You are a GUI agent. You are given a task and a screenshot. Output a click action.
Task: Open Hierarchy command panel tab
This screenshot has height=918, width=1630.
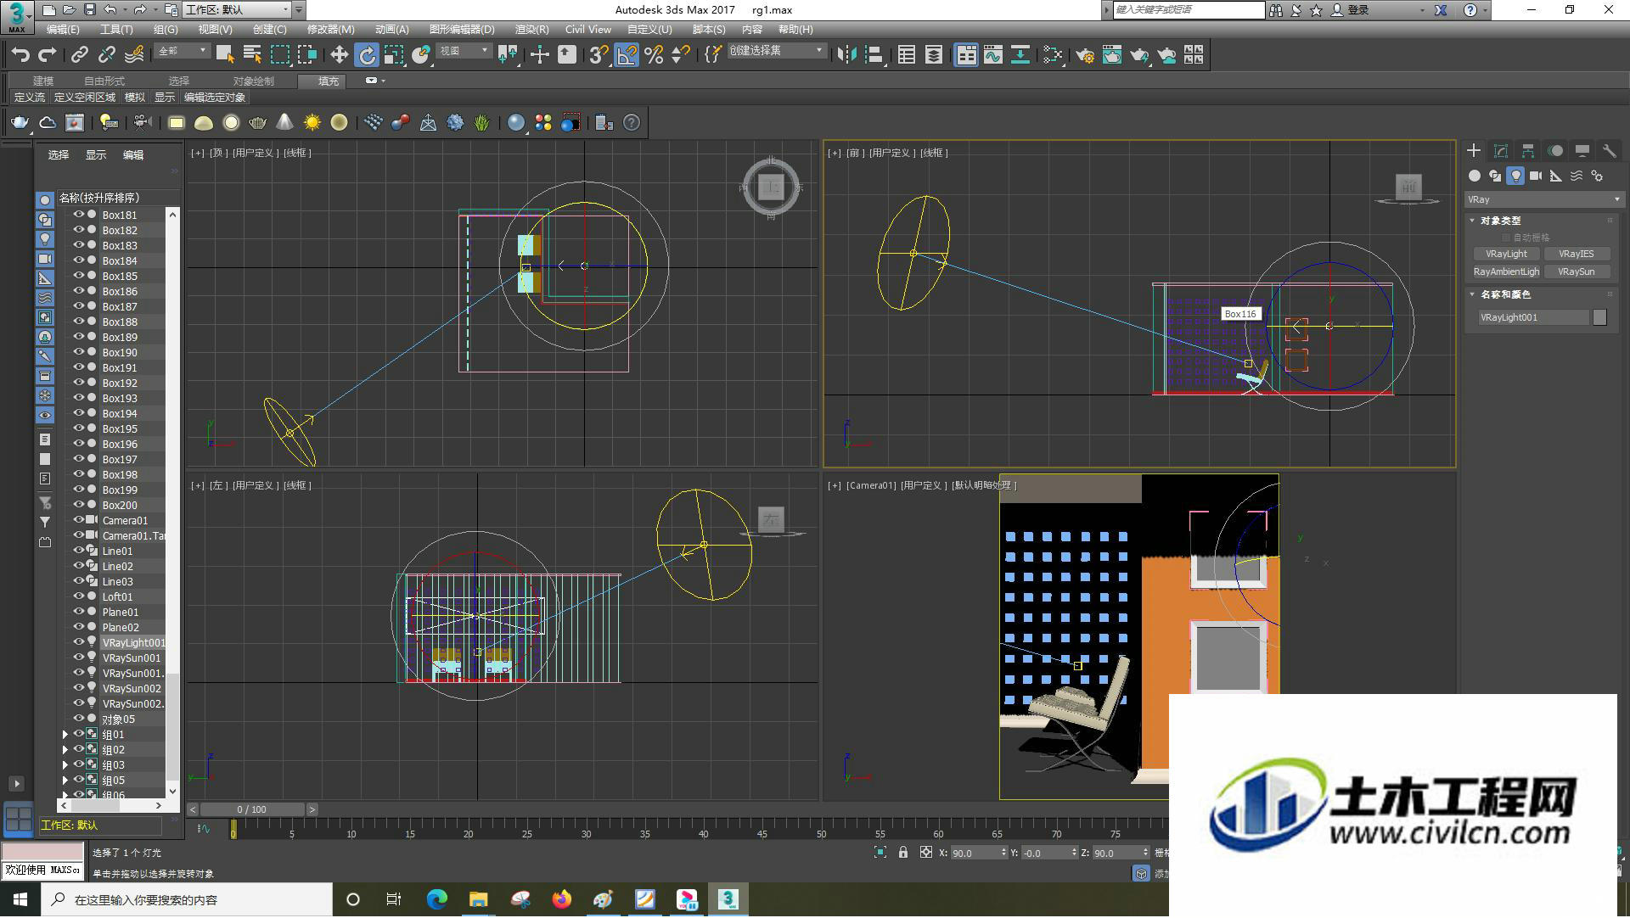point(1528,151)
